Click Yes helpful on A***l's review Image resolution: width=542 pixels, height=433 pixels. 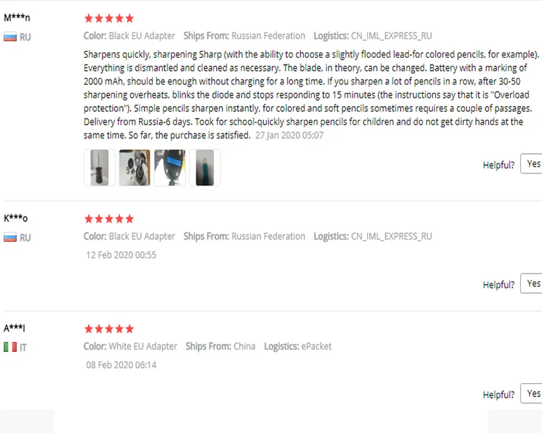532,393
